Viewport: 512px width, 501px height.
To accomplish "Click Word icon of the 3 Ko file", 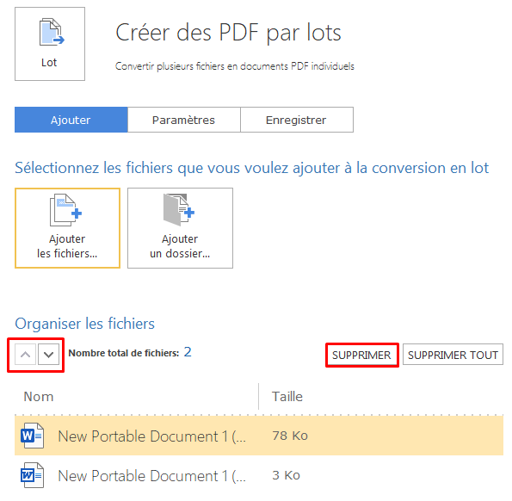I will (32, 475).
